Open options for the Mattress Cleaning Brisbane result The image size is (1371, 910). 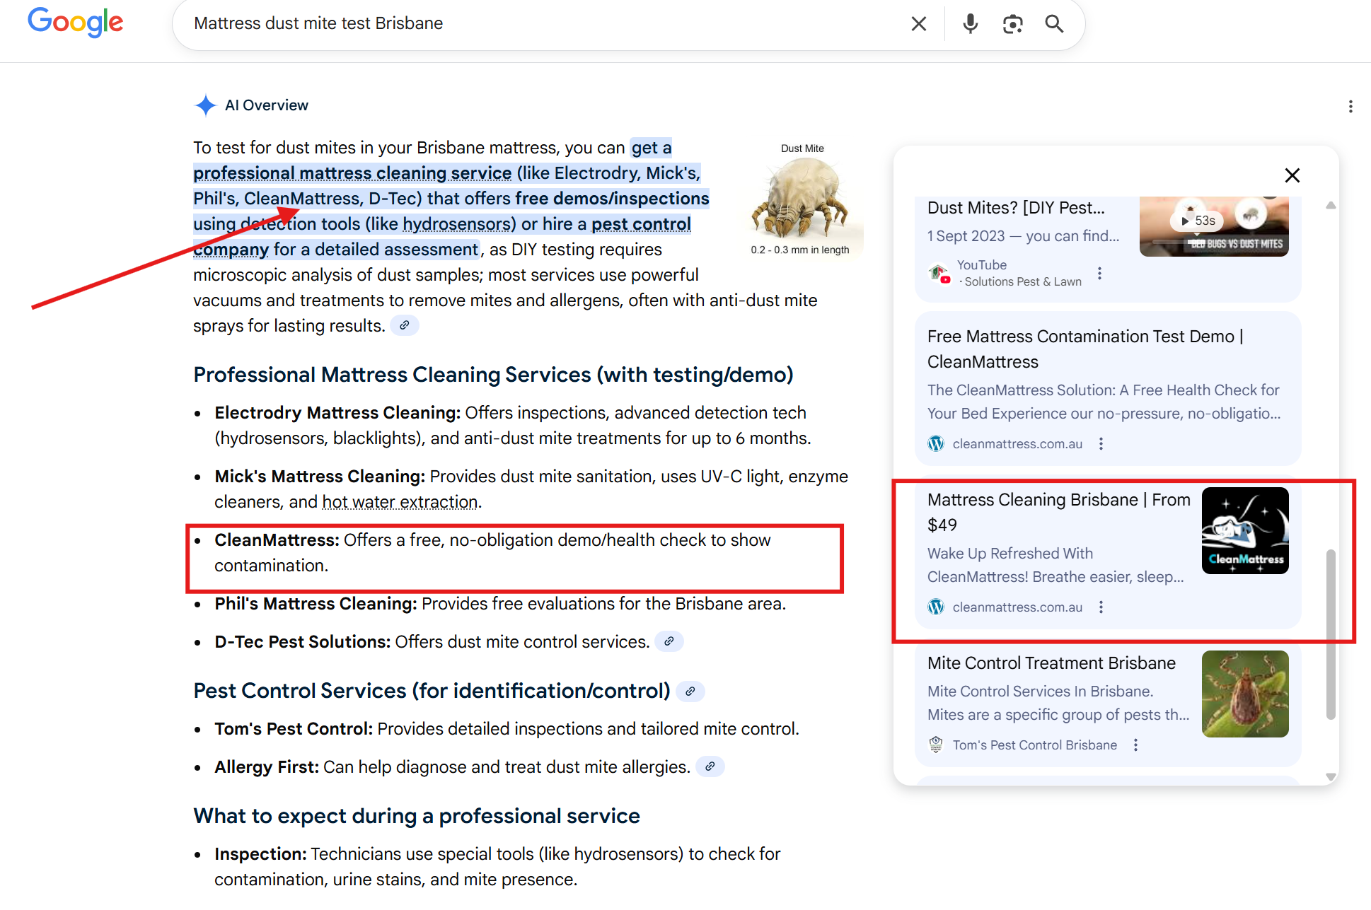pyautogui.click(x=1101, y=607)
